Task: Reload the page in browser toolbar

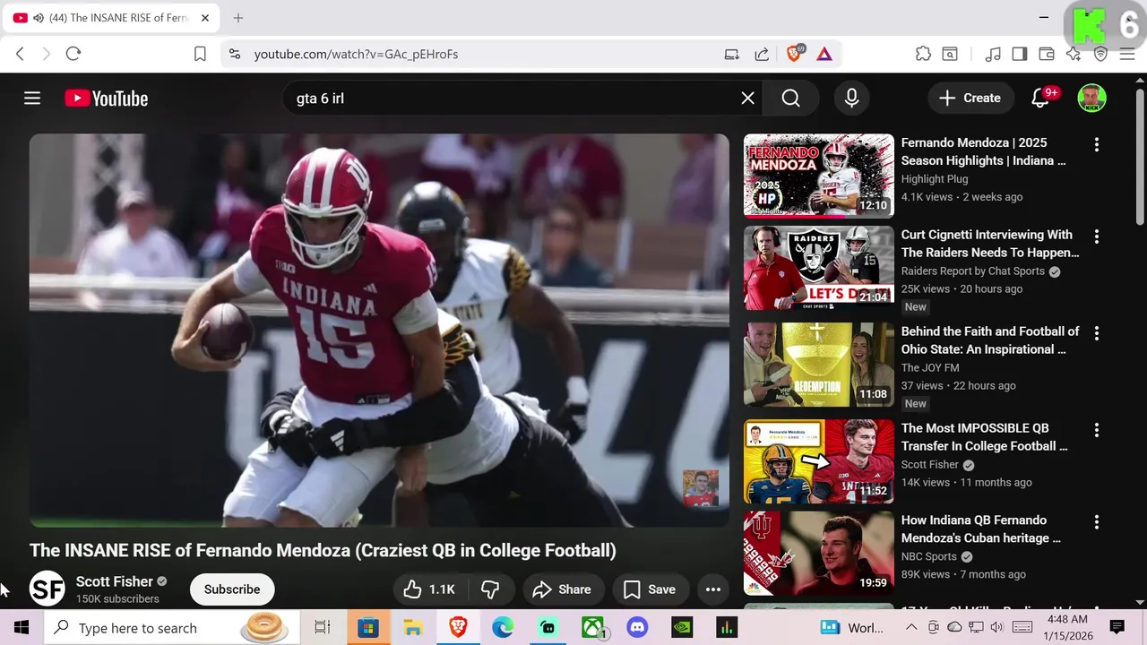Action: pyautogui.click(x=73, y=54)
